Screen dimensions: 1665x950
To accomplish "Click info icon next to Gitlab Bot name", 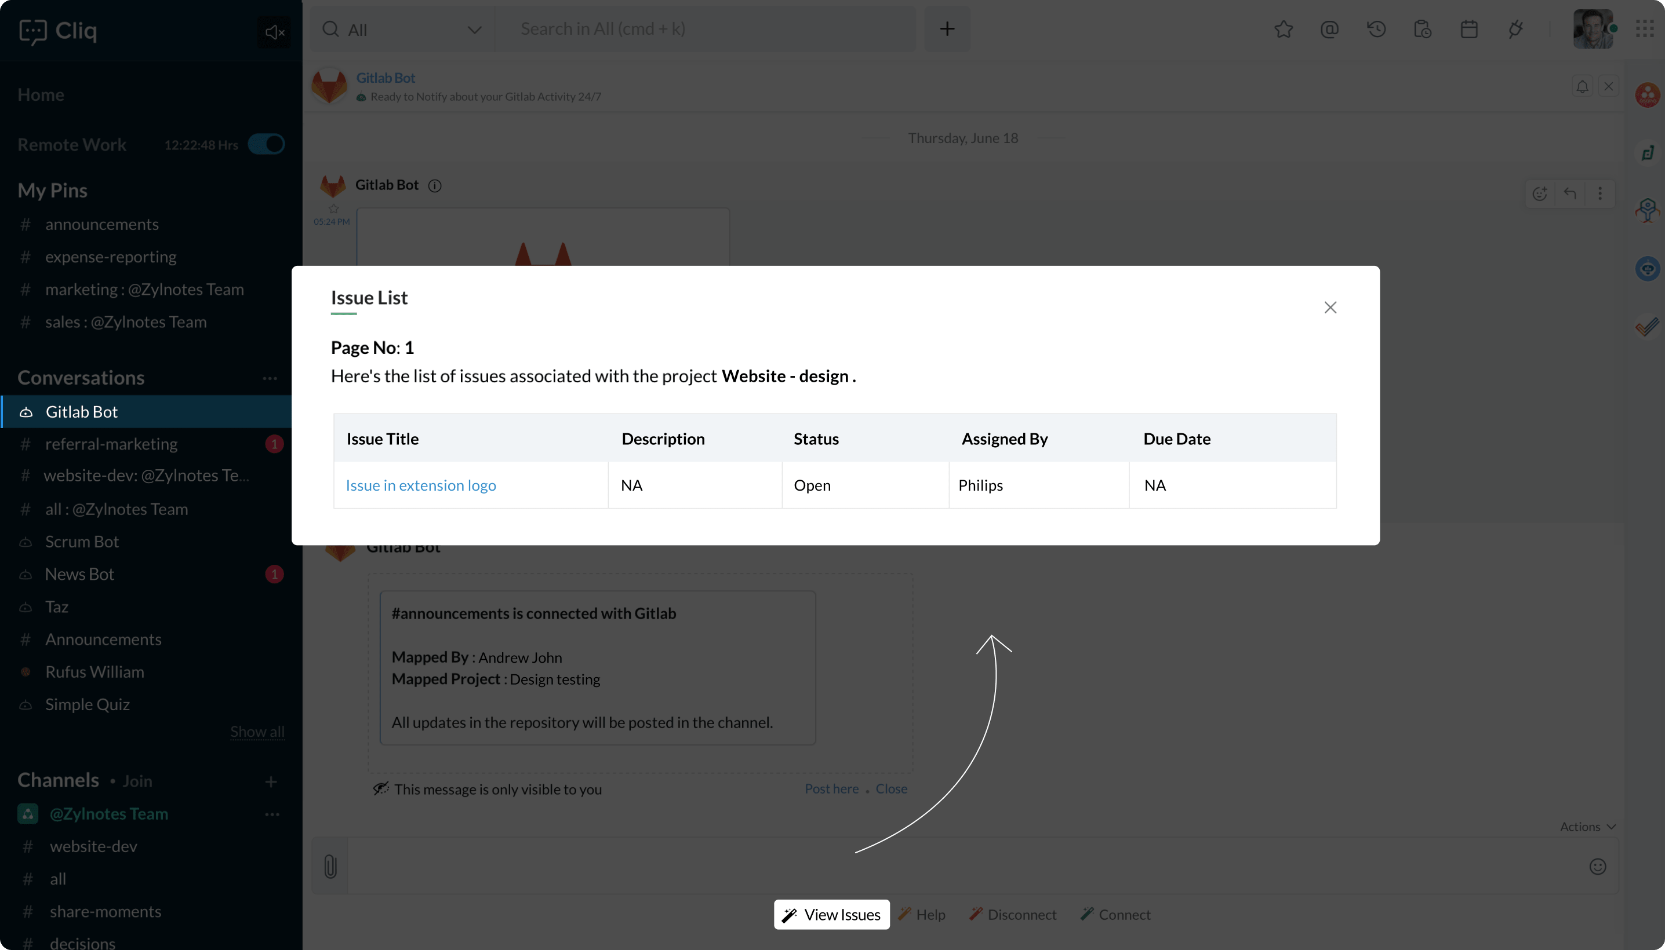I will coord(434,186).
